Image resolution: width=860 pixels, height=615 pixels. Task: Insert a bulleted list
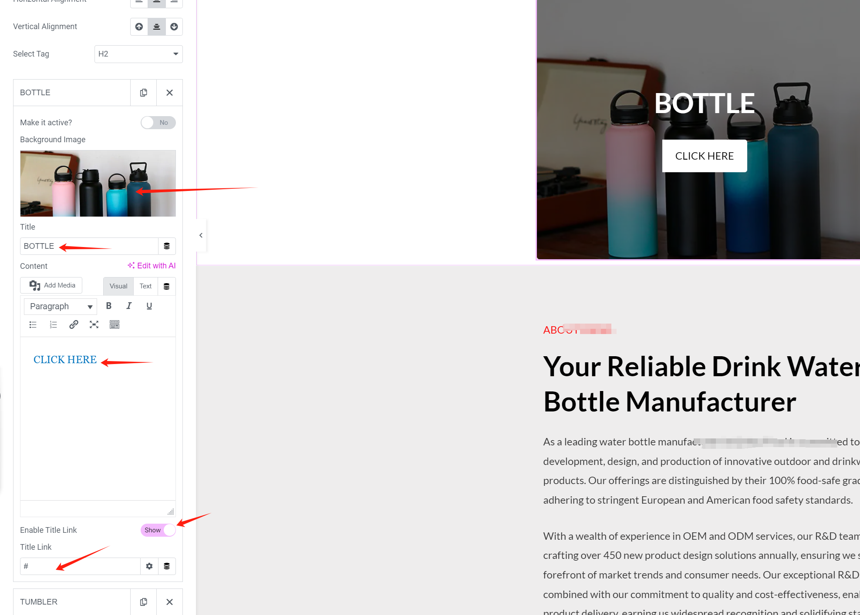(33, 325)
